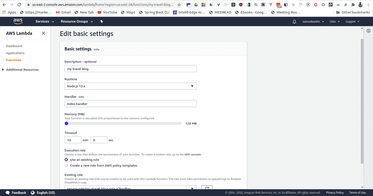The image size is (373, 196).
Task: Go to Lambda Functions
Action: pos(14,60)
